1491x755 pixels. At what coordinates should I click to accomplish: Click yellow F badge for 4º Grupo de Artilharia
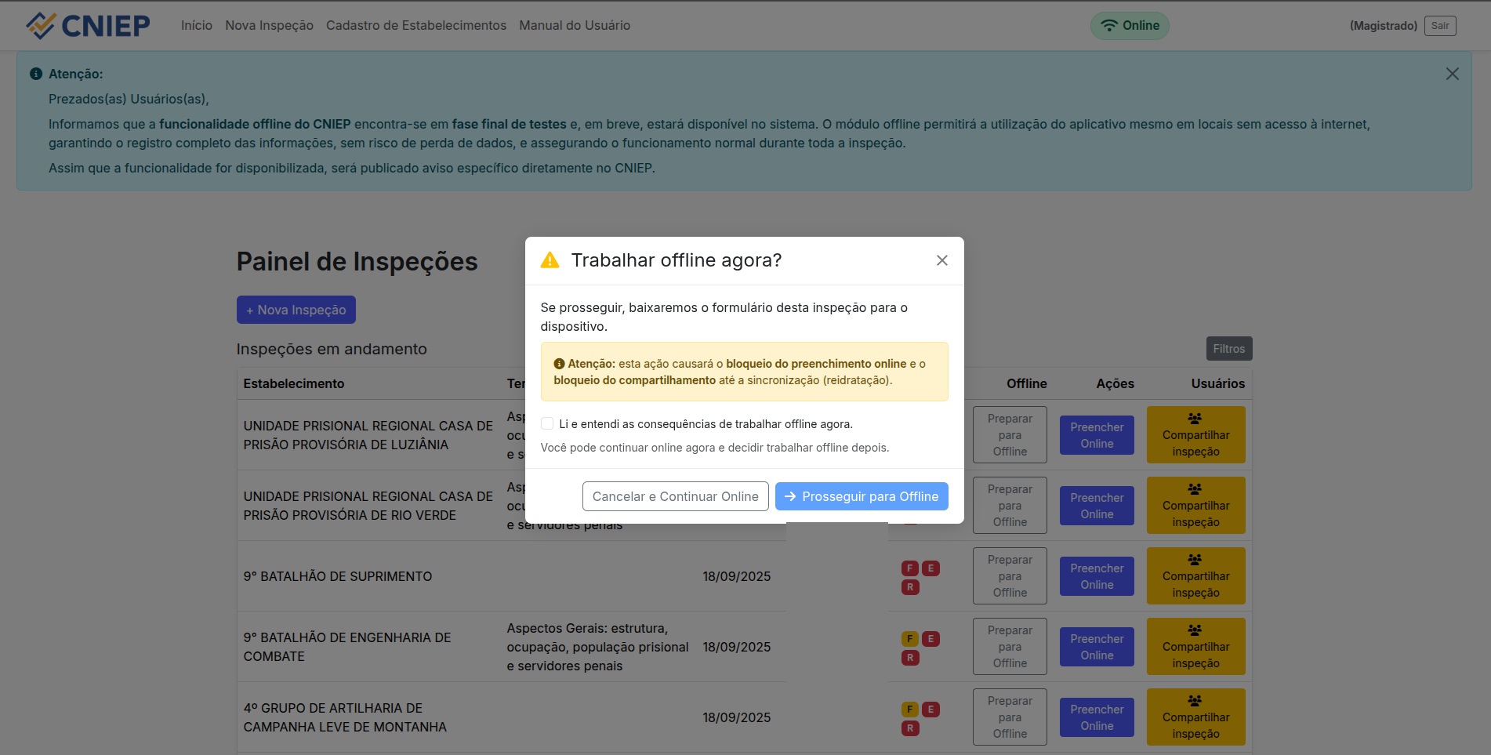pos(909,710)
